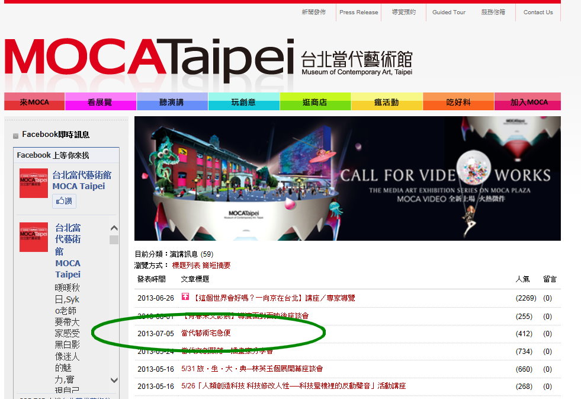Screen dimensions: 581x399
Task: Click MOCA Taipei post author name in feed
Action: [x=68, y=251]
